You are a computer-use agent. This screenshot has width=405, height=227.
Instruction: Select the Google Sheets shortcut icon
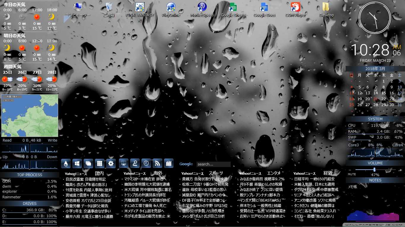click(x=233, y=9)
